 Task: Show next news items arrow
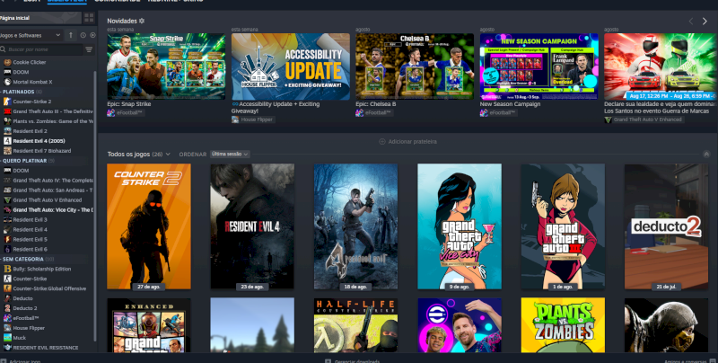pyautogui.click(x=705, y=21)
